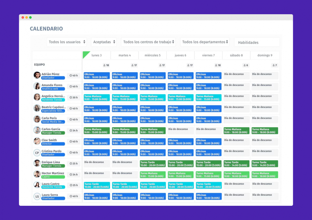Select the lunes 3 column header

click(x=96, y=55)
